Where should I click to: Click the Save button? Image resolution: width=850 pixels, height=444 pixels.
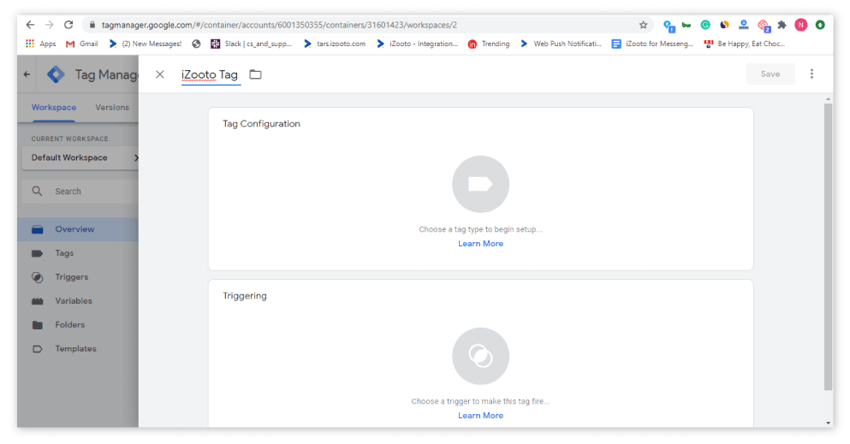tap(770, 74)
